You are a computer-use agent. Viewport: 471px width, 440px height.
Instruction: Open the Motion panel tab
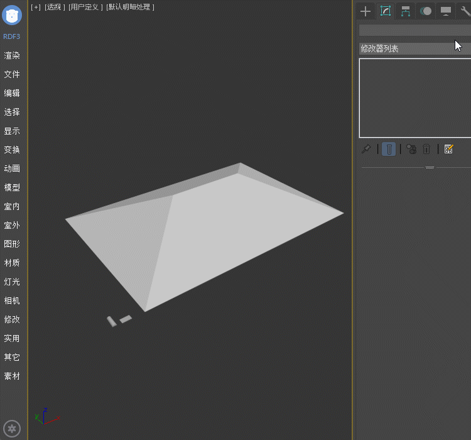click(x=426, y=11)
